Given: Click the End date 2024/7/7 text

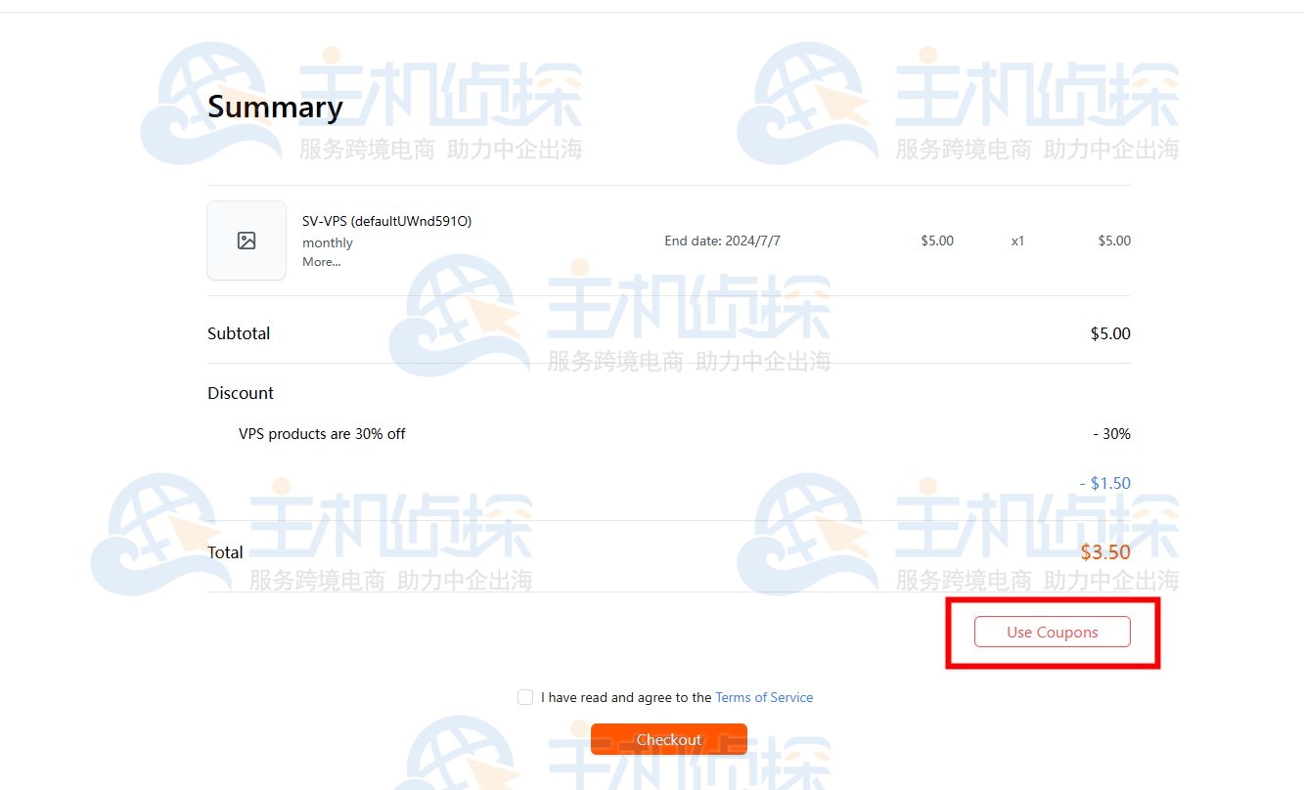Looking at the screenshot, I should coord(720,240).
